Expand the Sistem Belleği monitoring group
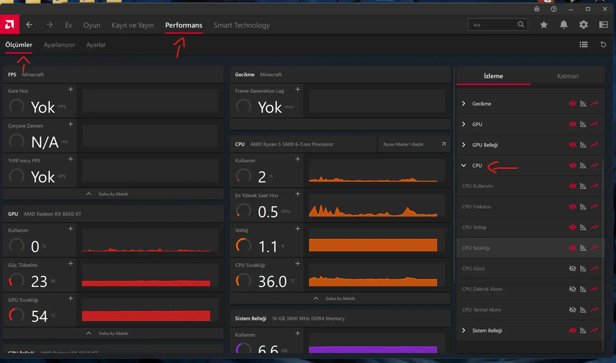The width and height of the screenshot is (616, 363). pyautogui.click(x=464, y=330)
